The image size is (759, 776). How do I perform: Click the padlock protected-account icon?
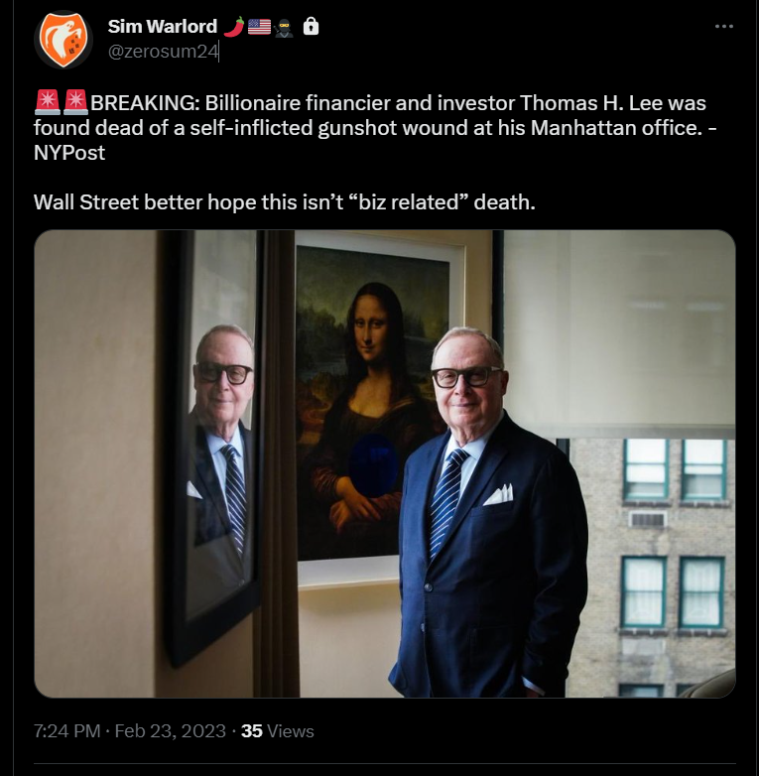point(311,26)
